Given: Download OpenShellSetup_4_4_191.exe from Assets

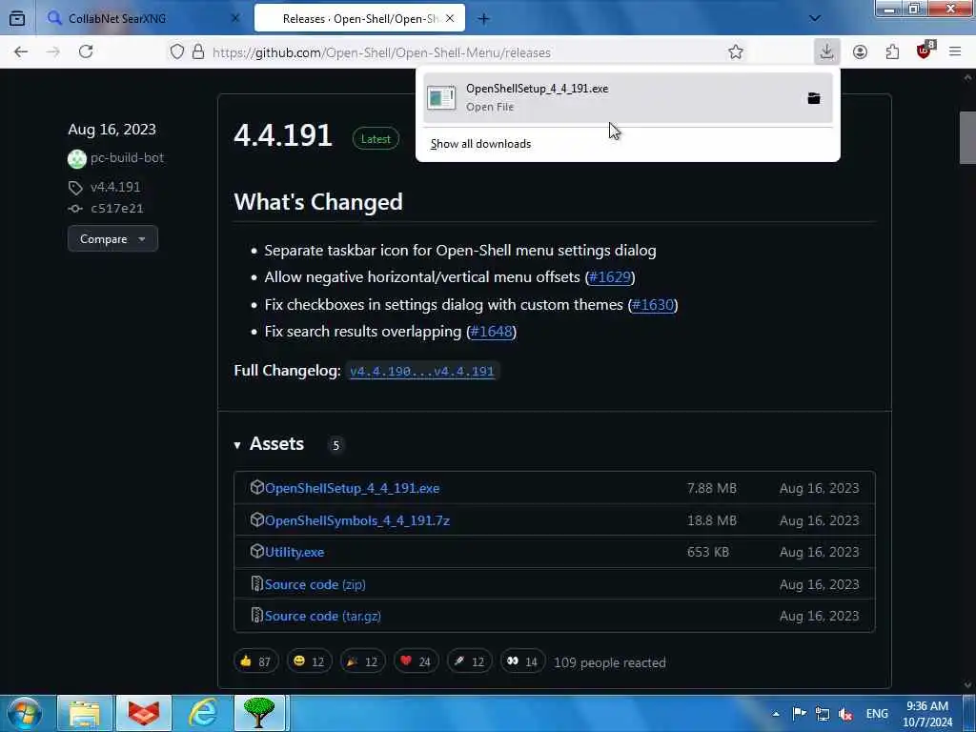Looking at the screenshot, I should (x=352, y=488).
